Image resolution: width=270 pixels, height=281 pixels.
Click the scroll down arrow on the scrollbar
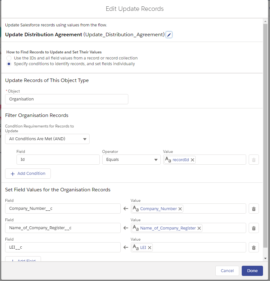coord(265,259)
